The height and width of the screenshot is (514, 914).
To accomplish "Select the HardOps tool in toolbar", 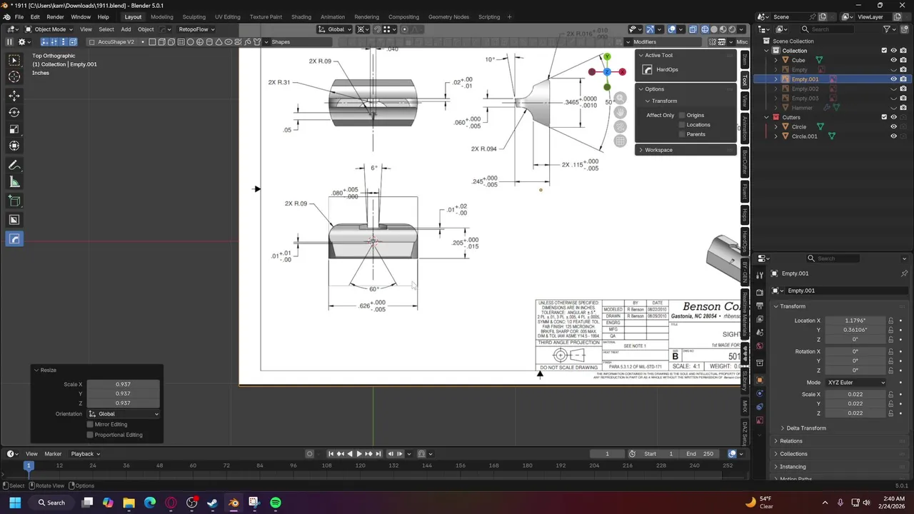I will tap(14, 239).
